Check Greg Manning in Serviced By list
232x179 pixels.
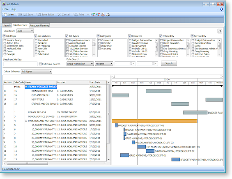pyautogui.click(x=193, y=51)
